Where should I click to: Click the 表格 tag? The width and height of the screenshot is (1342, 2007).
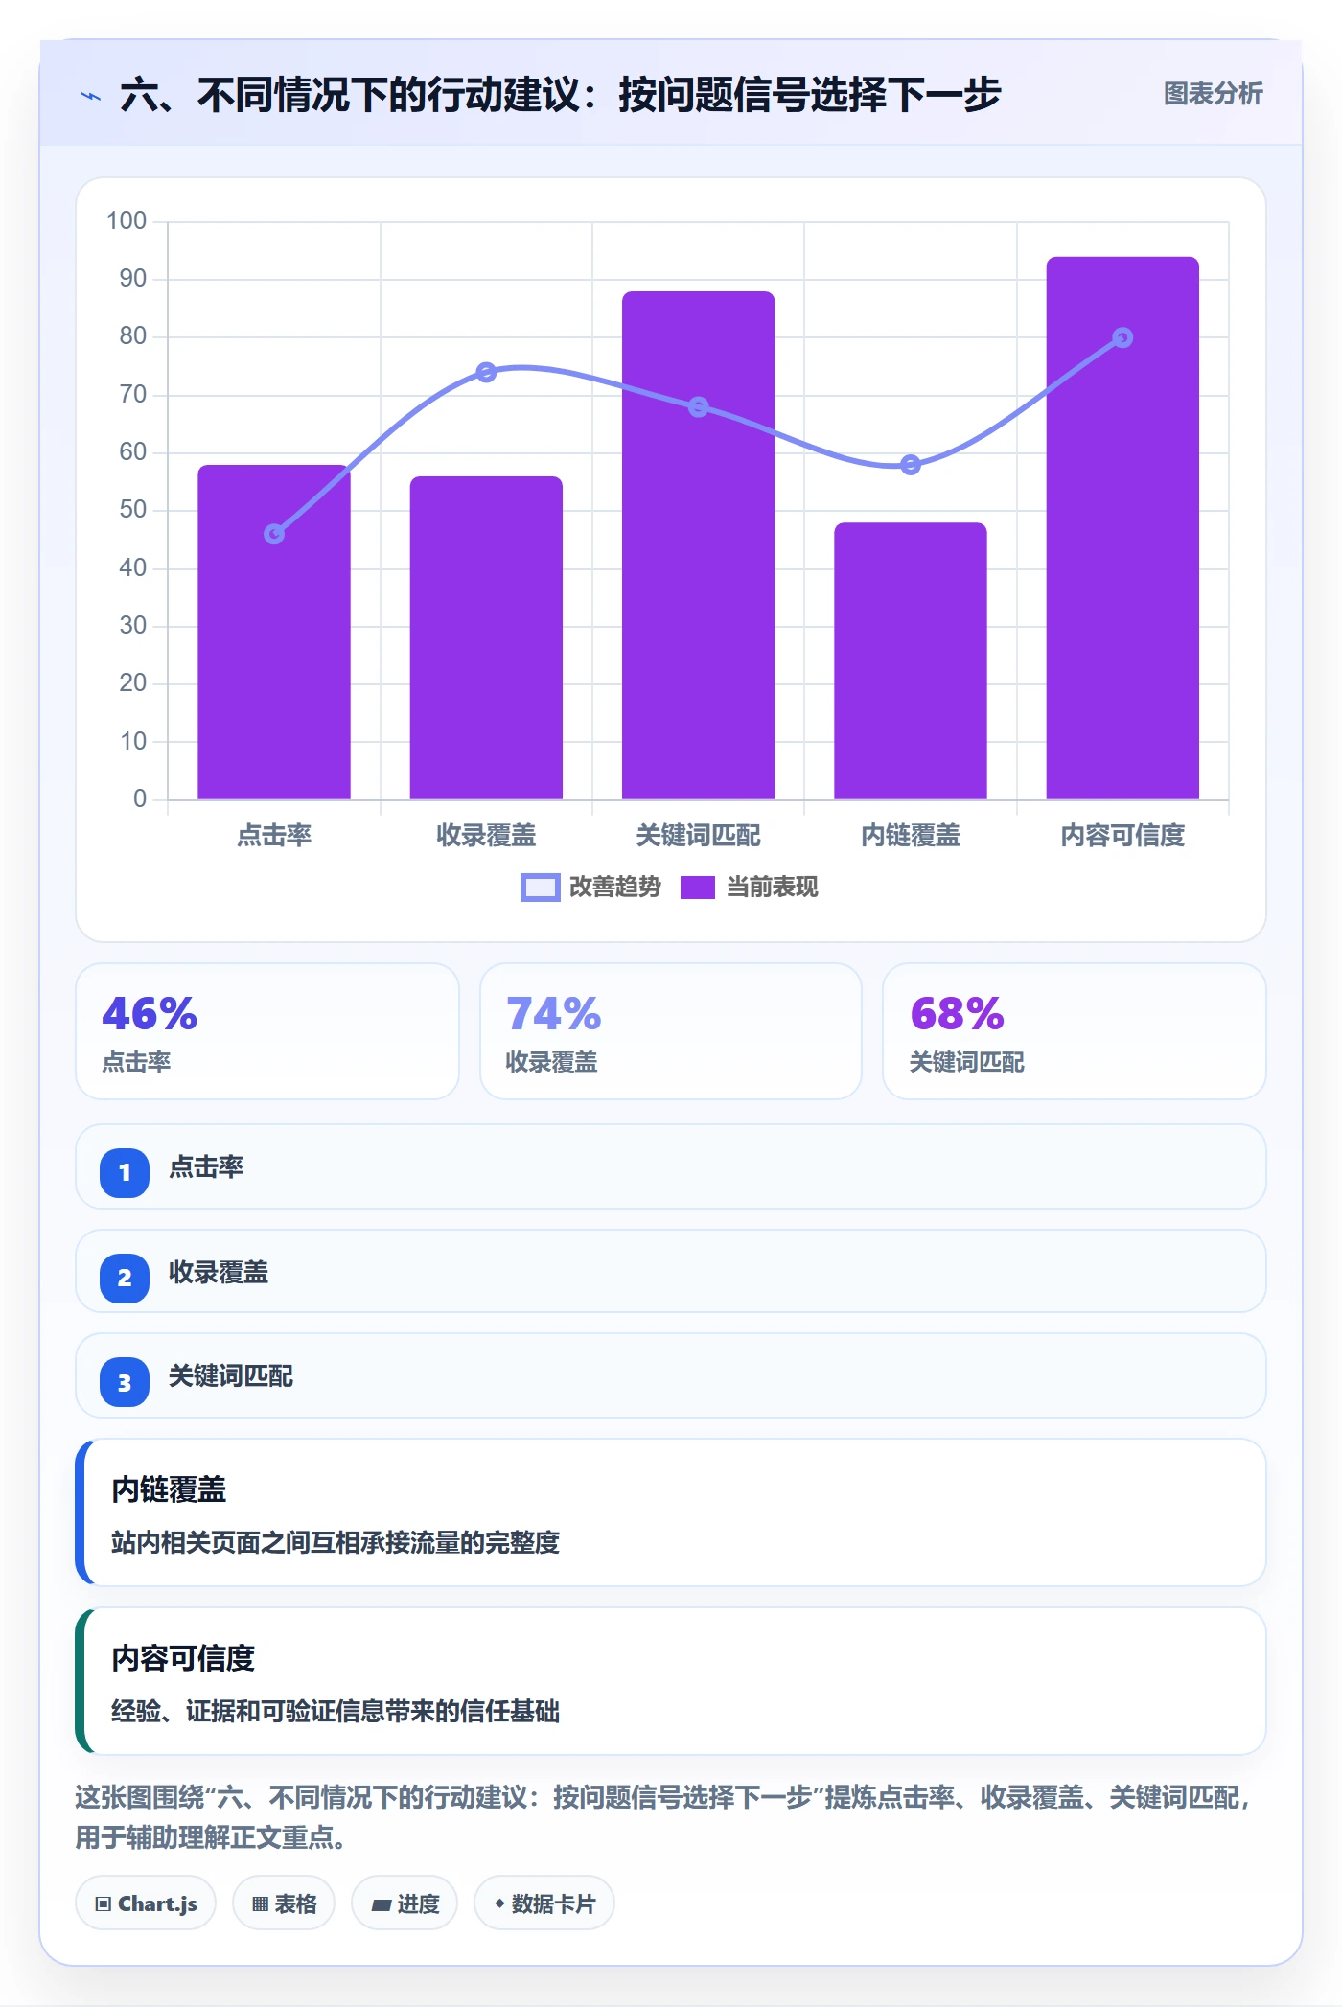284,1903
